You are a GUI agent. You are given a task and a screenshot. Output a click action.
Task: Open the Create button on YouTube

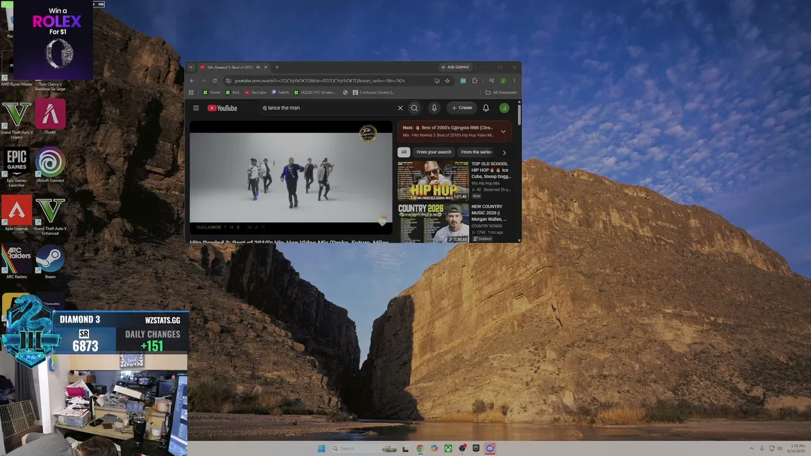(x=462, y=108)
